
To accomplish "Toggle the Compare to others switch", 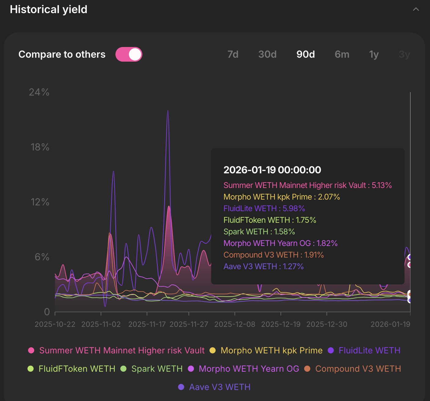I will [x=129, y=54].
